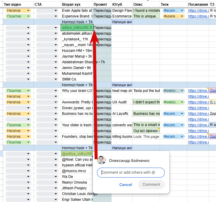Open drive link in 'Even Apple fails' row
Viewport: 216px width, 202px height.
(198, 11)
